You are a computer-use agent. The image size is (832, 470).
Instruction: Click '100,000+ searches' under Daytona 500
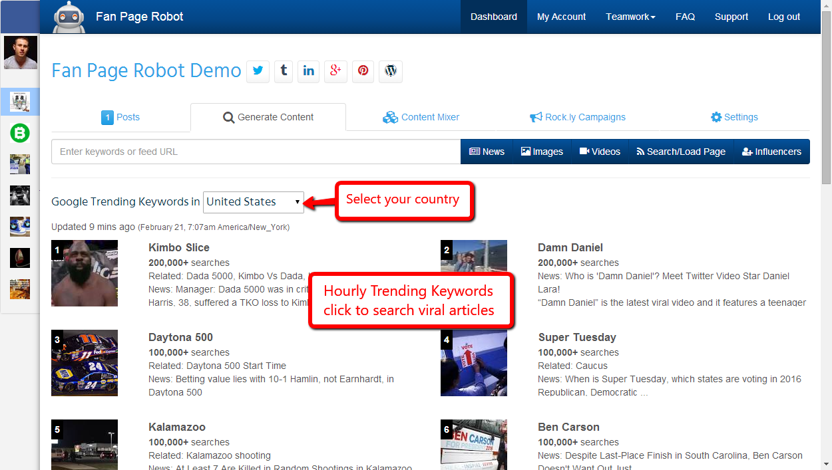coord(189,352)
